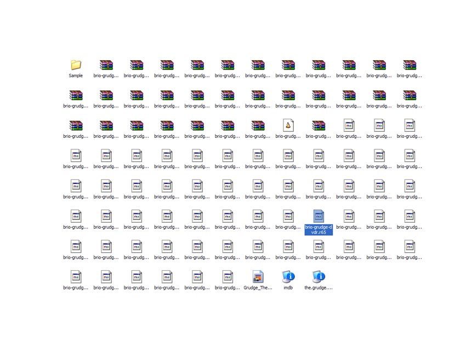Click the 'Sample' folder name label
The image size is (466, 349).
tap(76, 75)
